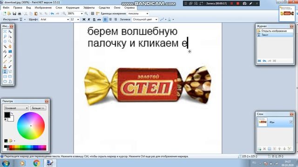Select the Magic Wand tool

click(5, 46)
